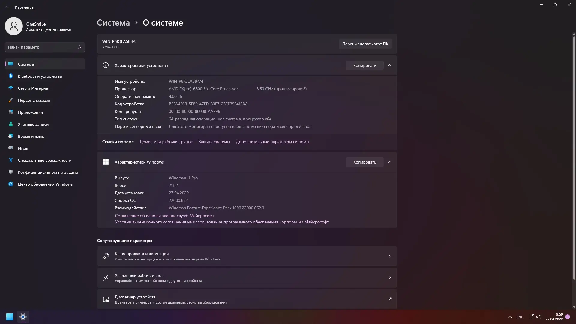Collapse the Device specifications section chevron

pyautogui.click(x=389, y=65)
